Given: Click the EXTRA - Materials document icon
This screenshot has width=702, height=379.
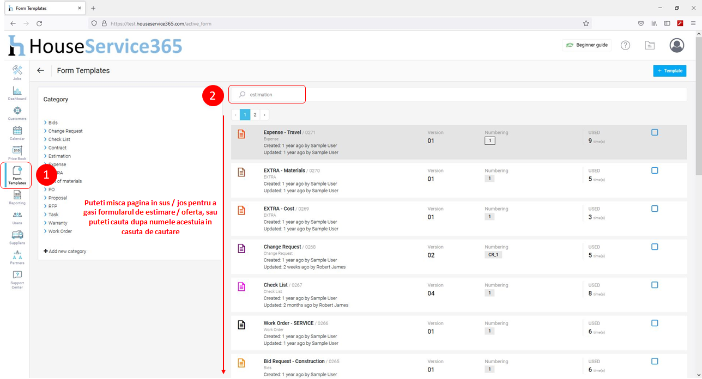Looking at the screenshot, I should pos(241,172).
